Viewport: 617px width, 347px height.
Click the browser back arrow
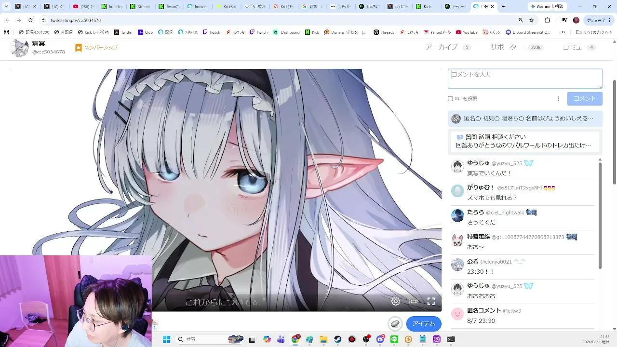pyautogui.click(x=7, y=20)
